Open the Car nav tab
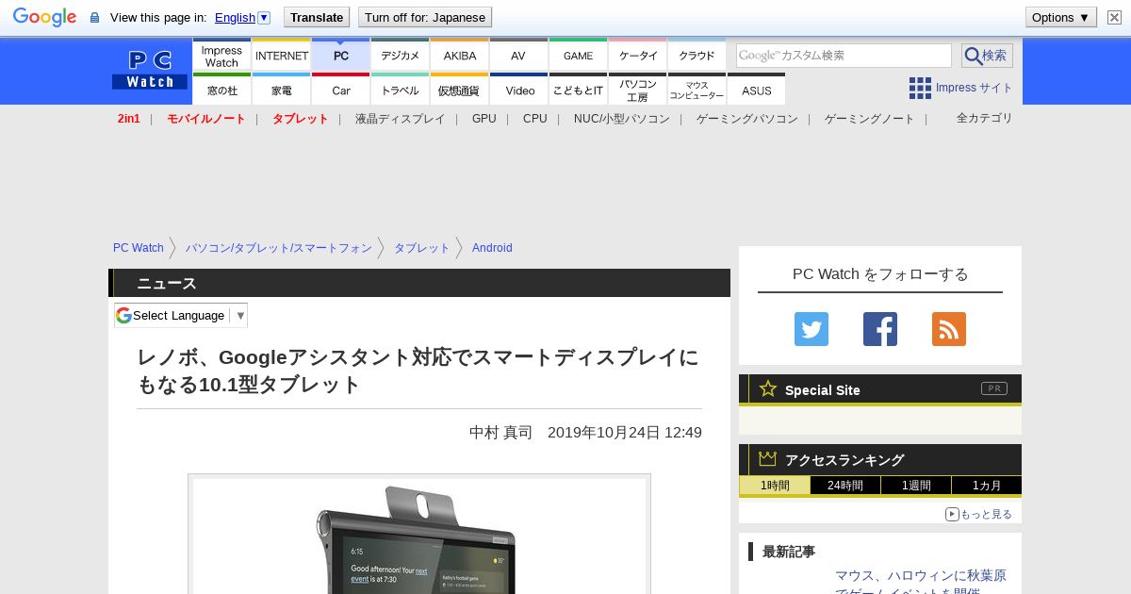 point(341,90)
